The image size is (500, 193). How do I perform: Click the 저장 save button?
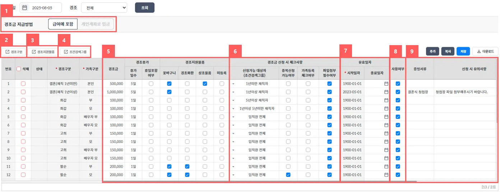pyautogui.click(x=463, y=52)
